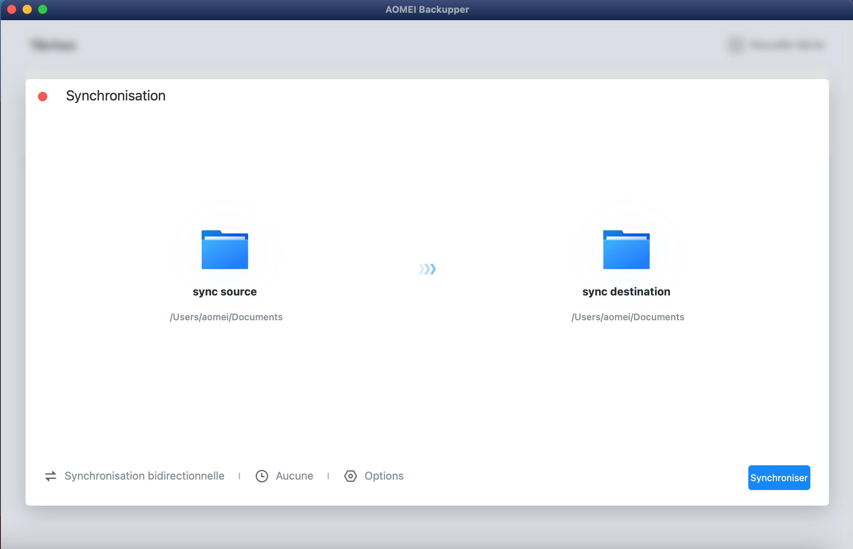Click the triple chevron arrows between folders
853x549 pixels.
[x=427, y=269]
